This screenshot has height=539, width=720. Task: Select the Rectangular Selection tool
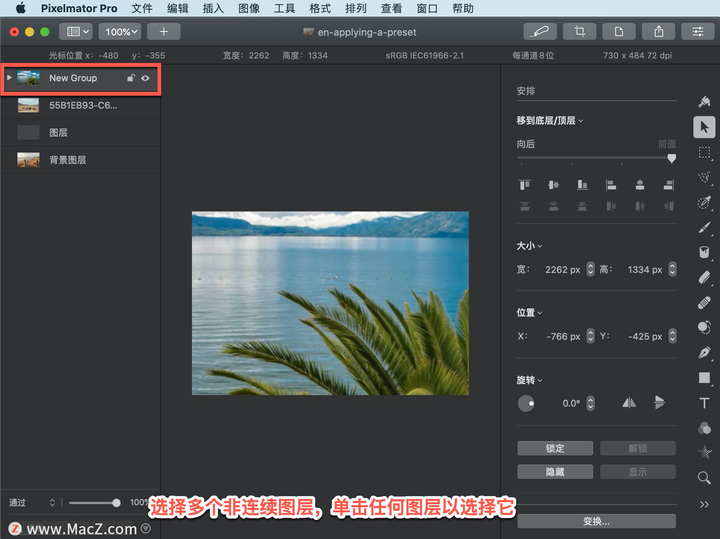pyautogui.click(x=704, y=152)
